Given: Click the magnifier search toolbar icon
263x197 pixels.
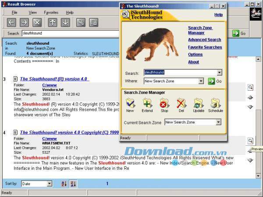Looking at the screenshot, I should (x=81, y=22).
